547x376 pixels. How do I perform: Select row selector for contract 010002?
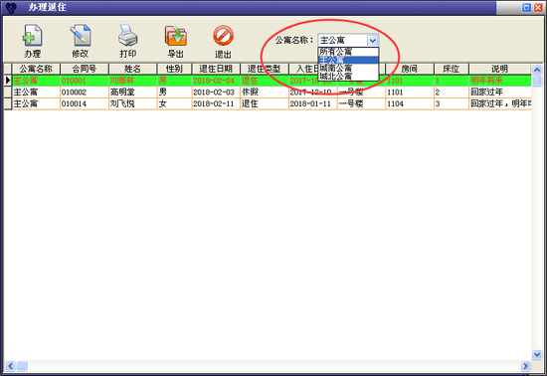(x=8, y=93)
